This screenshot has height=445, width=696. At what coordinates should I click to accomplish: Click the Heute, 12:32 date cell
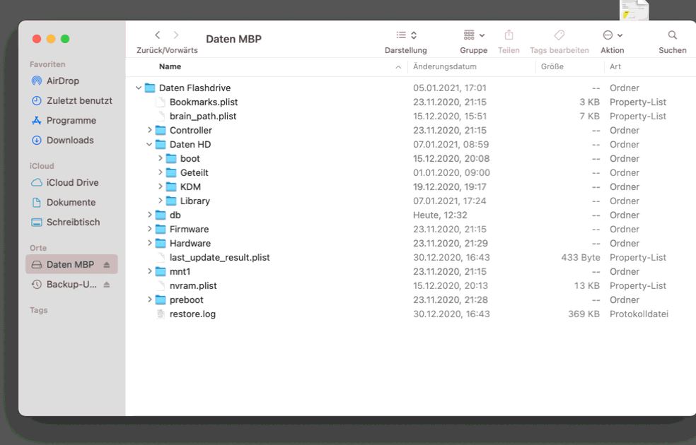[440, 215]
